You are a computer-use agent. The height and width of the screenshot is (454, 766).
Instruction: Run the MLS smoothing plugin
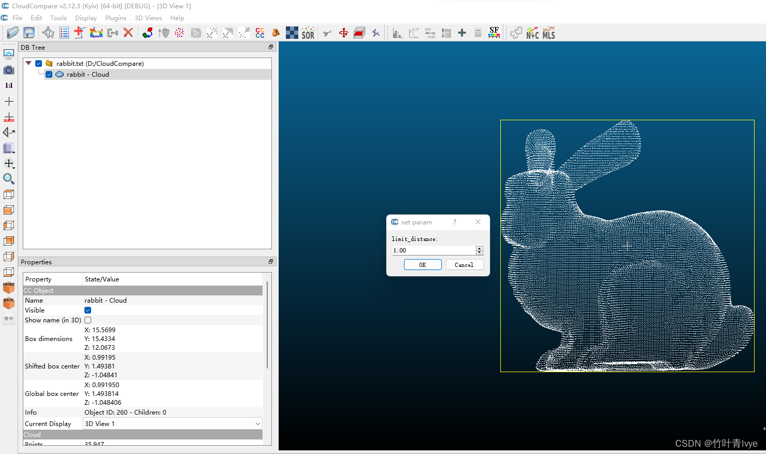(x=548, y=33)
